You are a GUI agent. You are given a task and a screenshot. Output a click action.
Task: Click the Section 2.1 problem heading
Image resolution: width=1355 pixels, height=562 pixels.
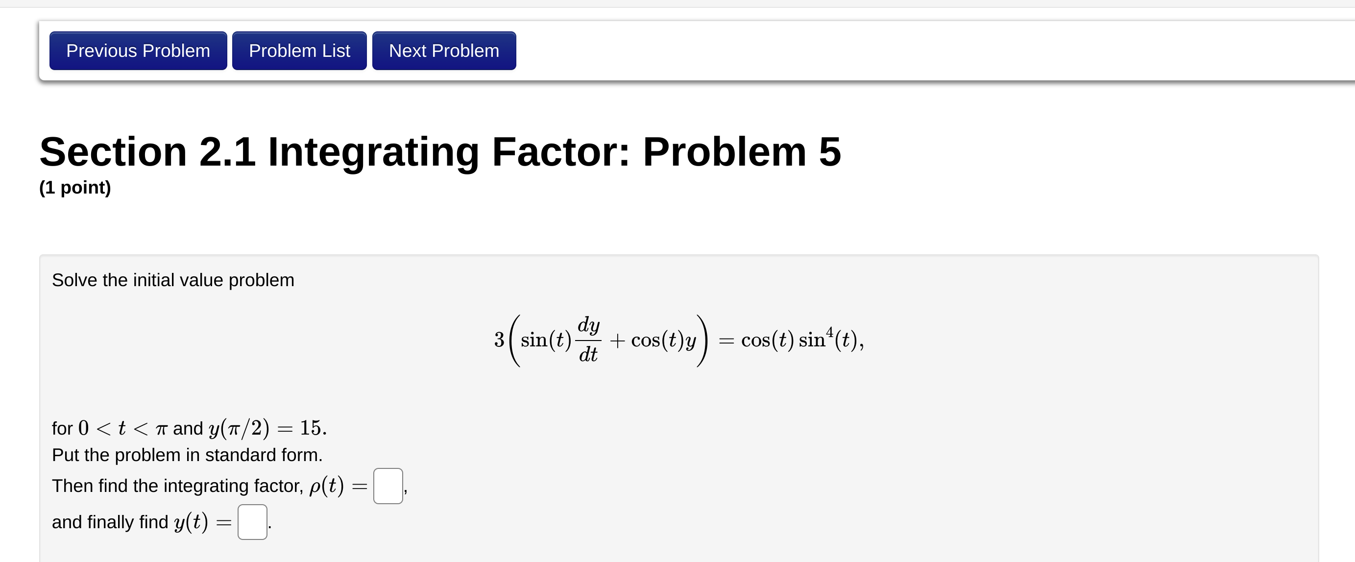pyautogui.click(x=440, y=152)
